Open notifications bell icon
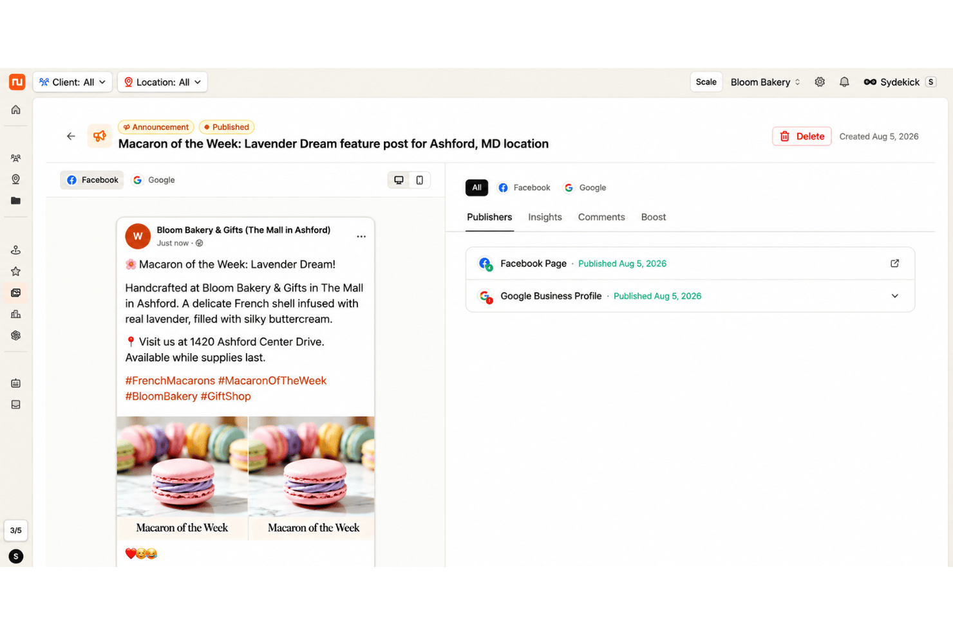The width and height of the screenshot is (953, 635). point(844,82)
